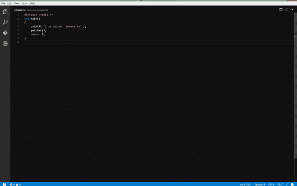Viewport: 297px width, 186px height.
Task: Change line endings via CRLF selector
Action: (x=280, y=184)
